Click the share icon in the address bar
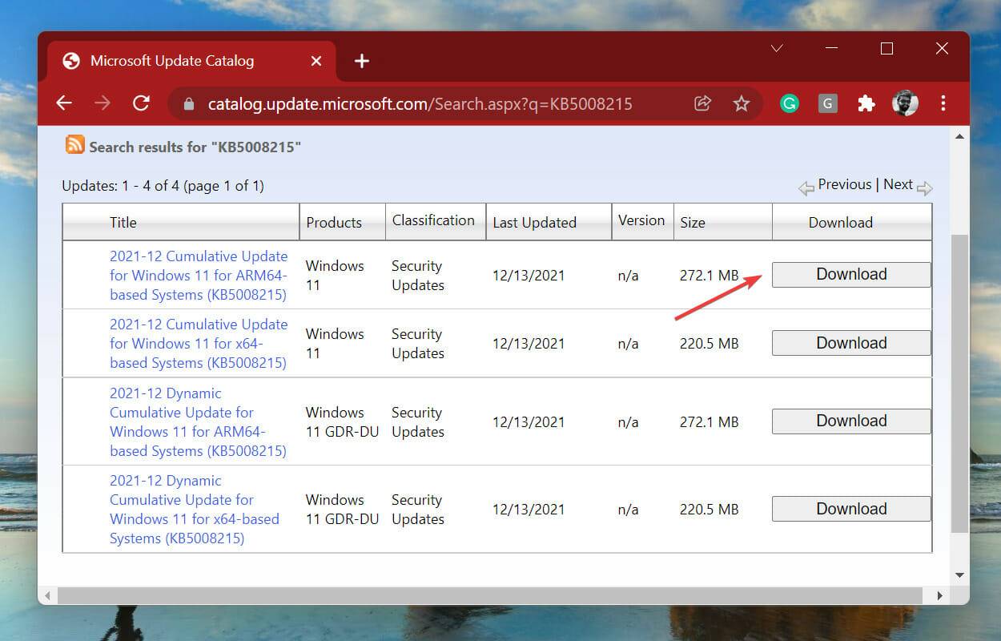Screen dimensions: 1001x641 (702, 103)
